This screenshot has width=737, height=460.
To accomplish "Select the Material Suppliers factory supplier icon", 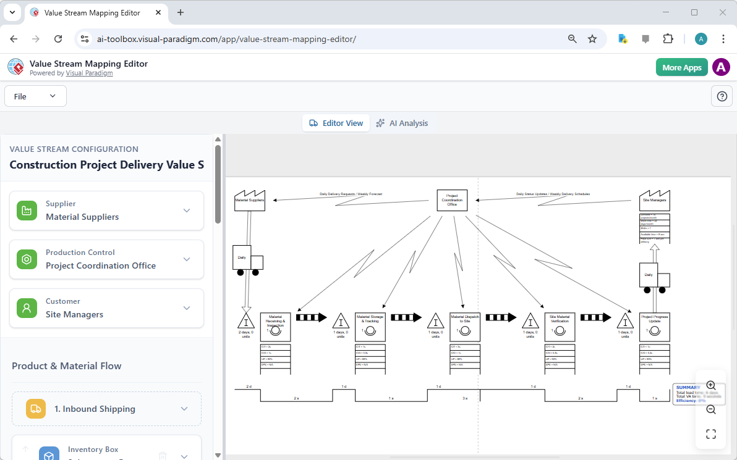I will (27, 210).
